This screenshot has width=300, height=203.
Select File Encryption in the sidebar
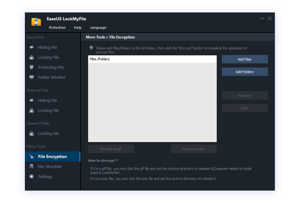[x=52, y=157]
